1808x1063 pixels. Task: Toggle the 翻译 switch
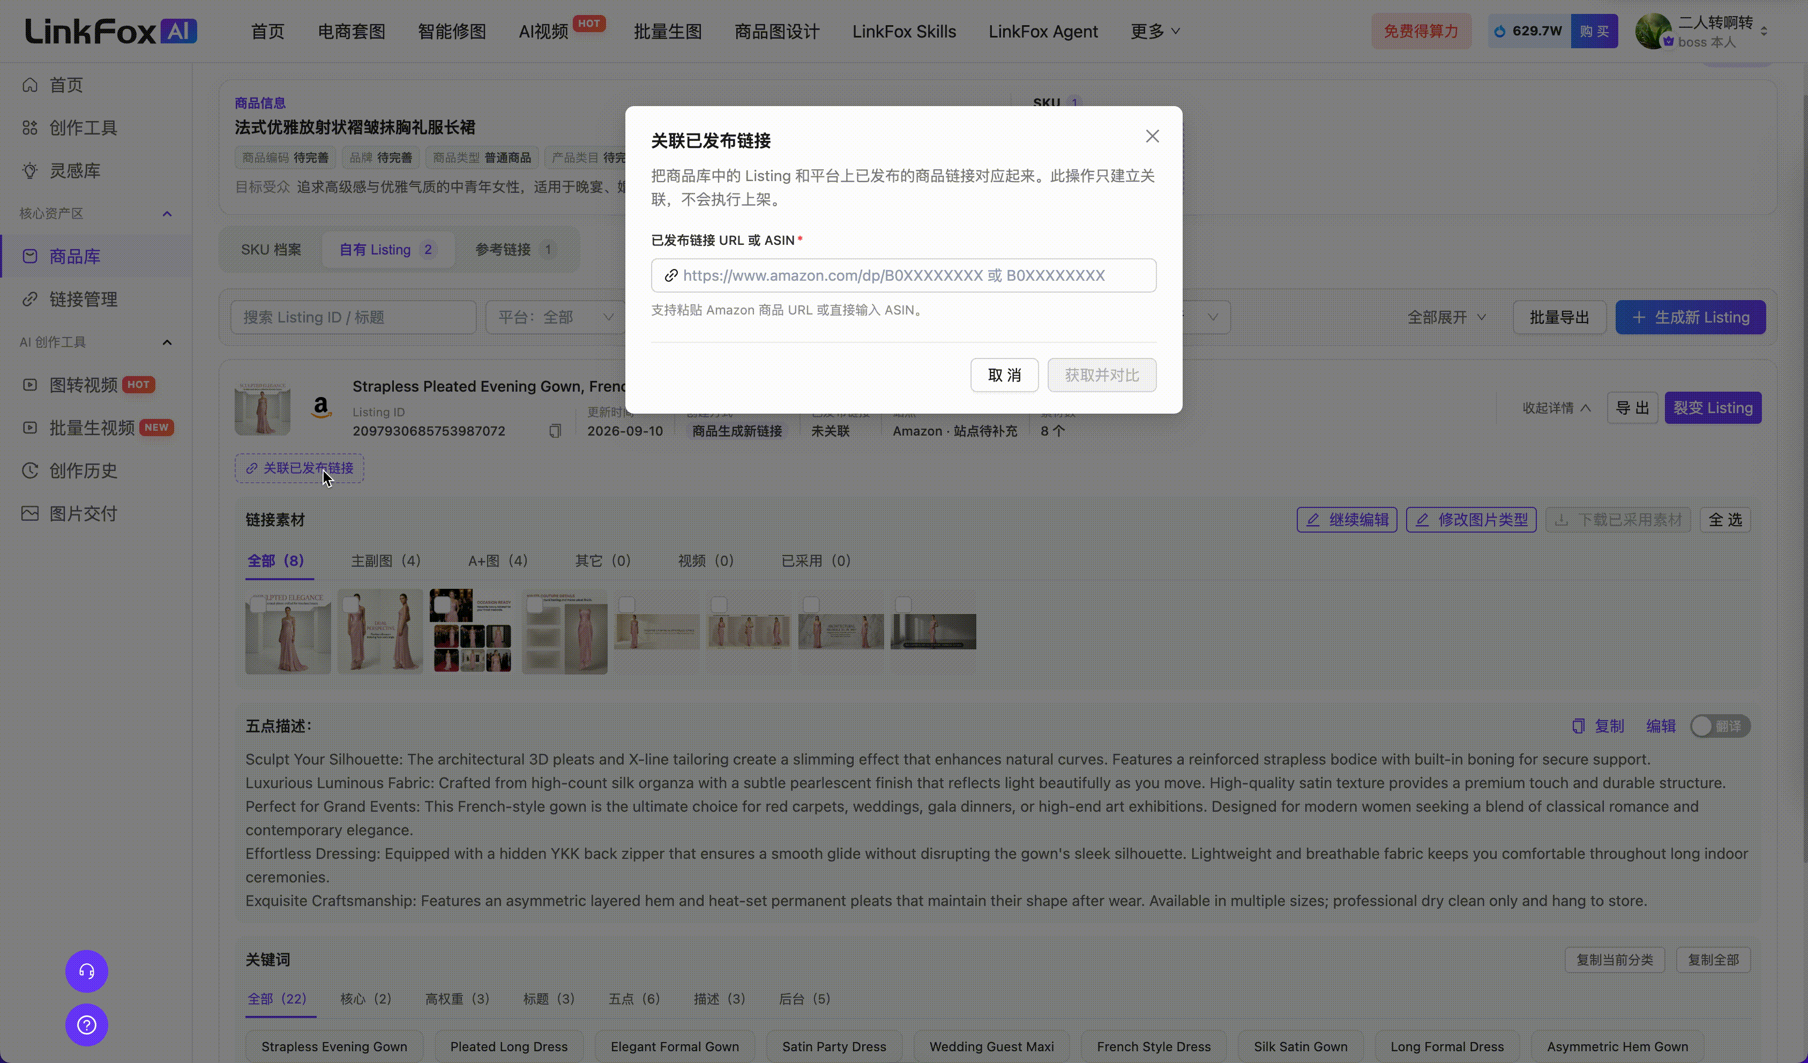coord(1720,726)
